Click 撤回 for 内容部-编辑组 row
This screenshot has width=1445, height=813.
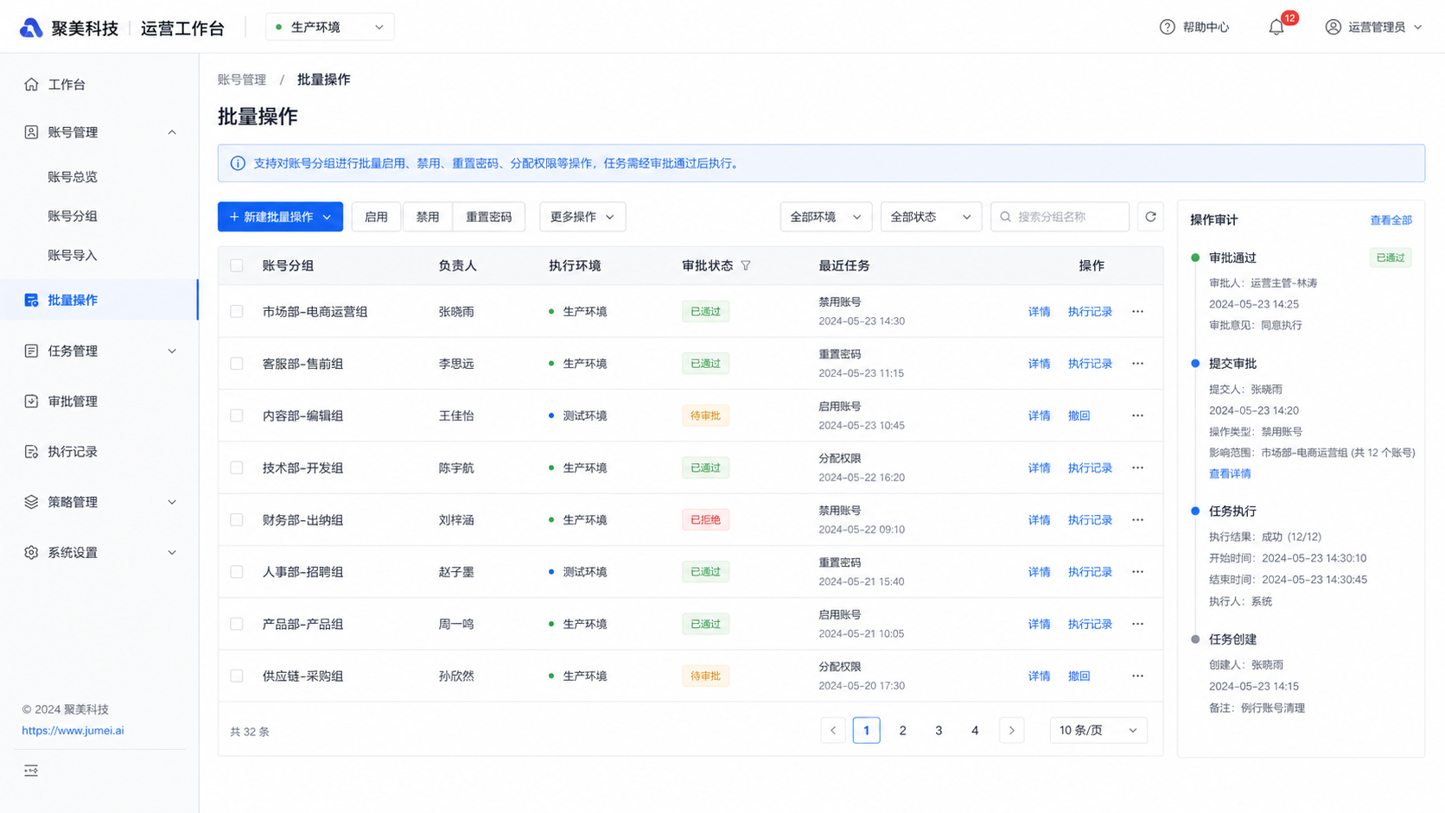click(1079, 416)
